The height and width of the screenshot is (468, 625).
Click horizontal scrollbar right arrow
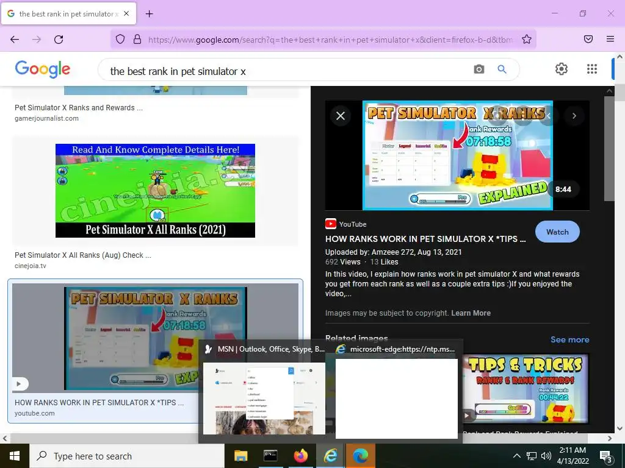tap(610, 439)
